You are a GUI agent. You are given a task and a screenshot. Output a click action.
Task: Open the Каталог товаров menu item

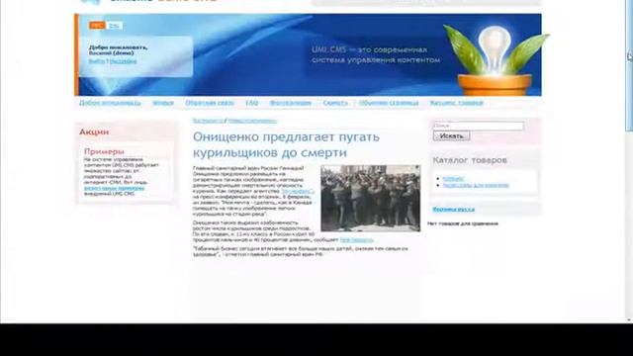(x=457, y=103)
